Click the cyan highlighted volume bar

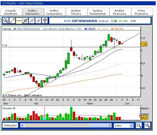pos(44,119)
